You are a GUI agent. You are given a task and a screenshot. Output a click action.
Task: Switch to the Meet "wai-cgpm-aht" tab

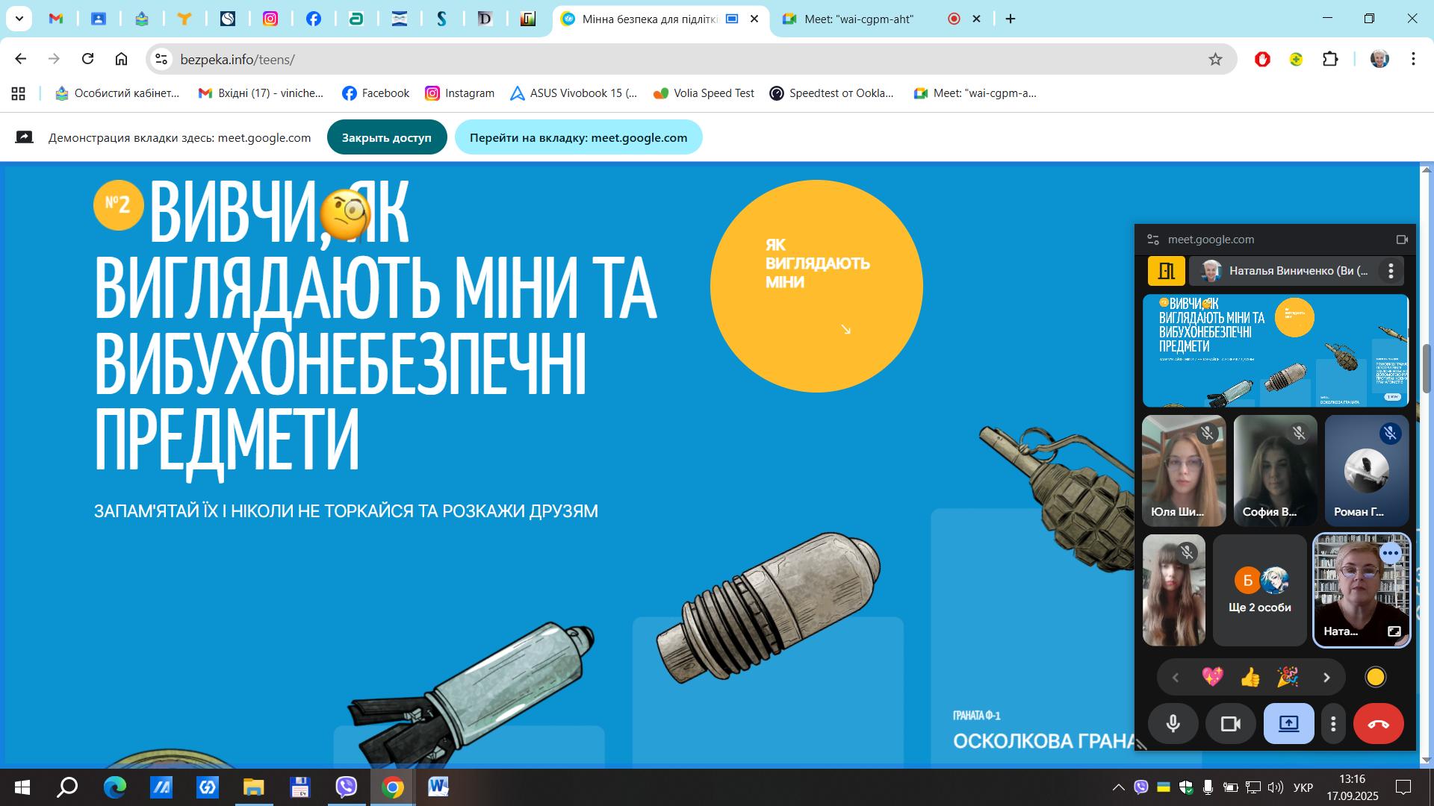pyautogui.click(x=858, y=19)
